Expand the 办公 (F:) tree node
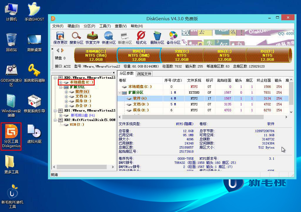The height and width of the screenshot is (212, 301). point(66,106)
